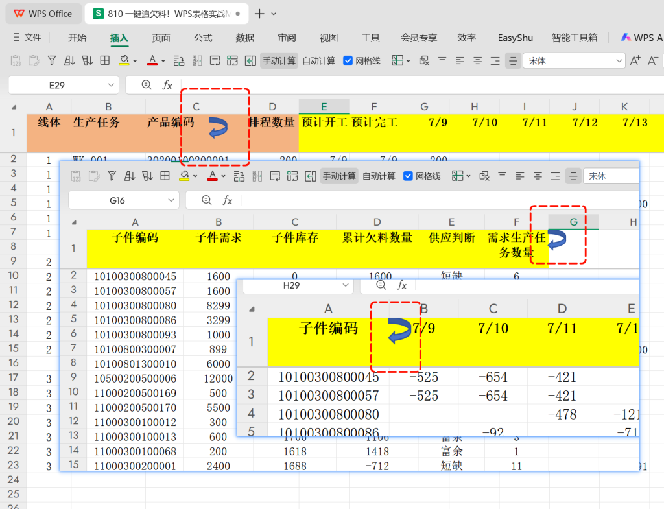Enable 自动计算 in G16 inset toolbar
This screenshot has width=664, height=509.
pyautogui.click(x=379, y=176)
